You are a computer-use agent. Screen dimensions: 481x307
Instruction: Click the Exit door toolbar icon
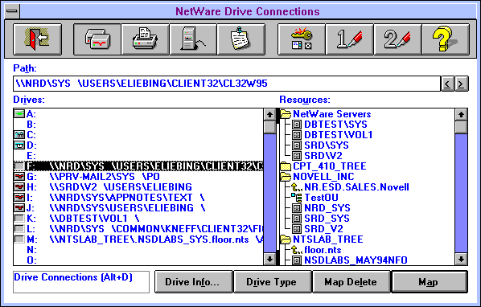tap(38, 39)
